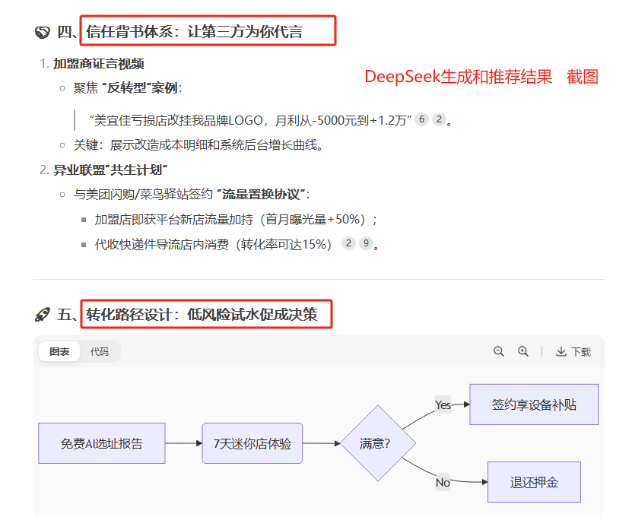Click the 签约享设备补贴 node
632x517 pixels.
(x=534, y=404)
